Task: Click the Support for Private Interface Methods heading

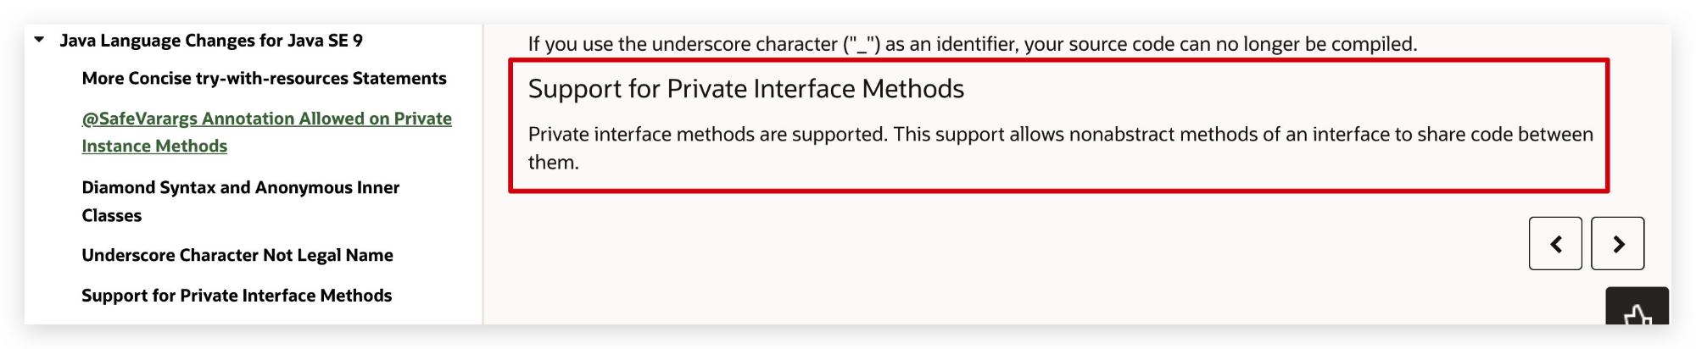Action: [x=746, y=88]
